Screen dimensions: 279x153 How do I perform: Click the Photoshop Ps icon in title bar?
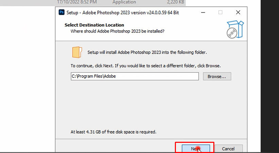click(62, 12)
